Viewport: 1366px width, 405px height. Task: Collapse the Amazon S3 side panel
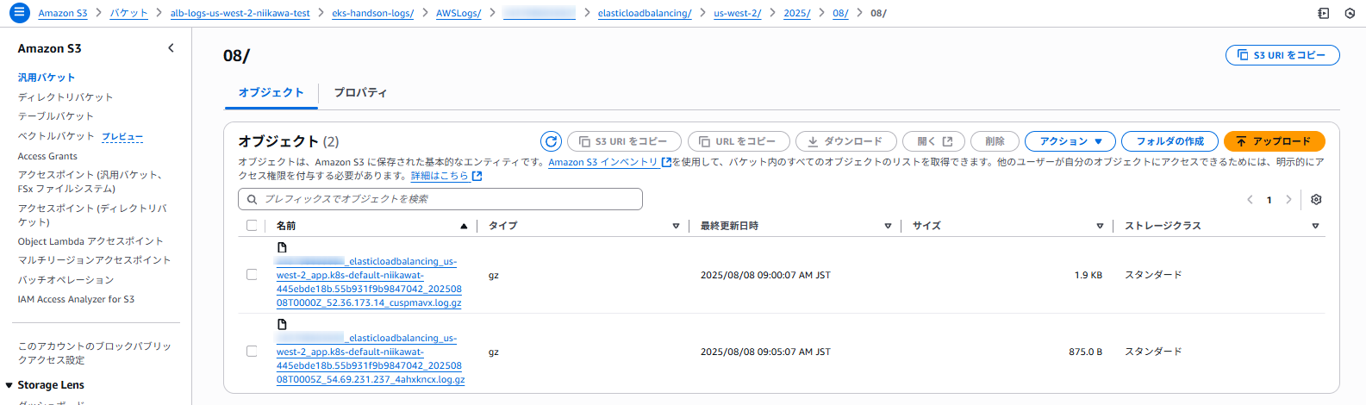171,48
